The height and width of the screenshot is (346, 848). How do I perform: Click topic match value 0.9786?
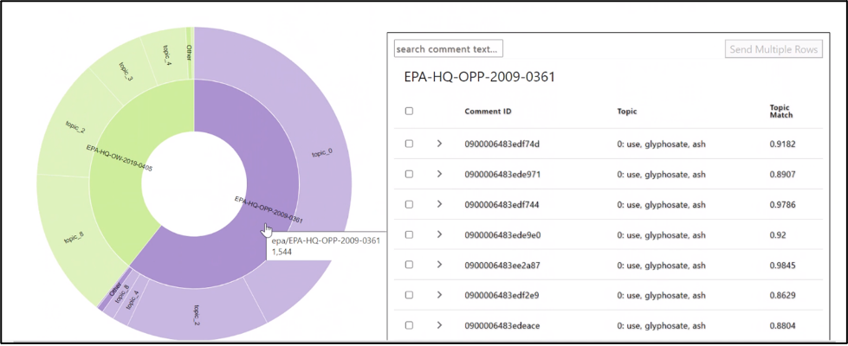[x=782, y=205]
